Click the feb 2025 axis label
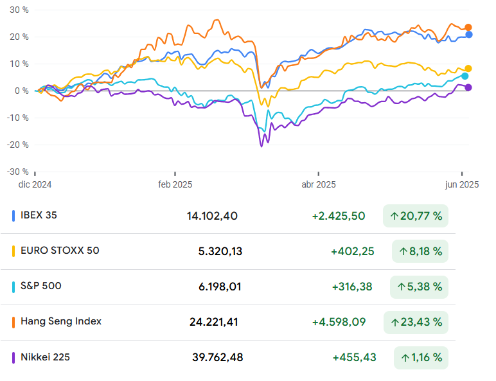496x381 pixels. (175, 184)
